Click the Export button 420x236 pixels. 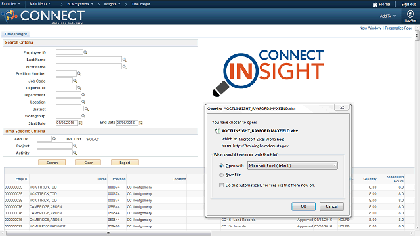(125, 163)
